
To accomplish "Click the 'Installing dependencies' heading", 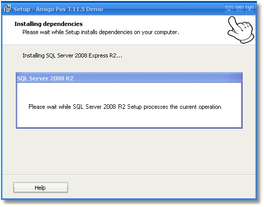I will 48,24.
